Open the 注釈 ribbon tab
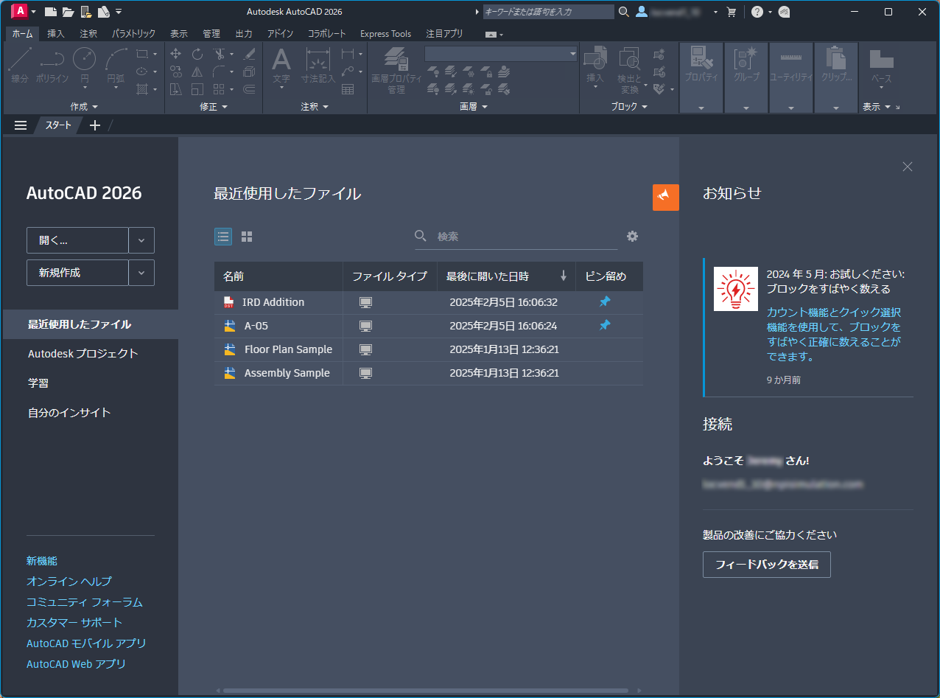This screenshot has height=698, width=940. coord(88,34)
